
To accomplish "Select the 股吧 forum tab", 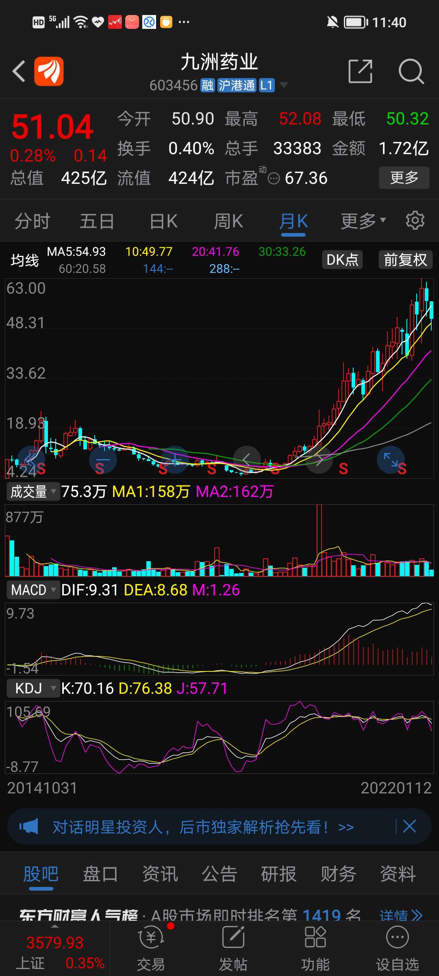I will pos(41,874).
